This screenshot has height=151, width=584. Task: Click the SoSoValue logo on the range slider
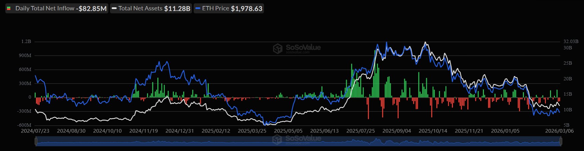[x=277, y=140]
